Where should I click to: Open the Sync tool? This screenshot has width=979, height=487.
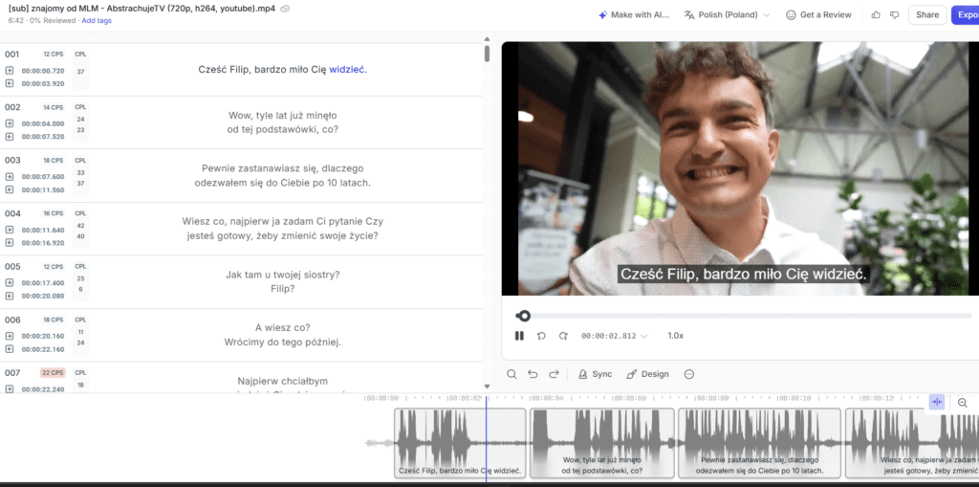pos(595,374)
